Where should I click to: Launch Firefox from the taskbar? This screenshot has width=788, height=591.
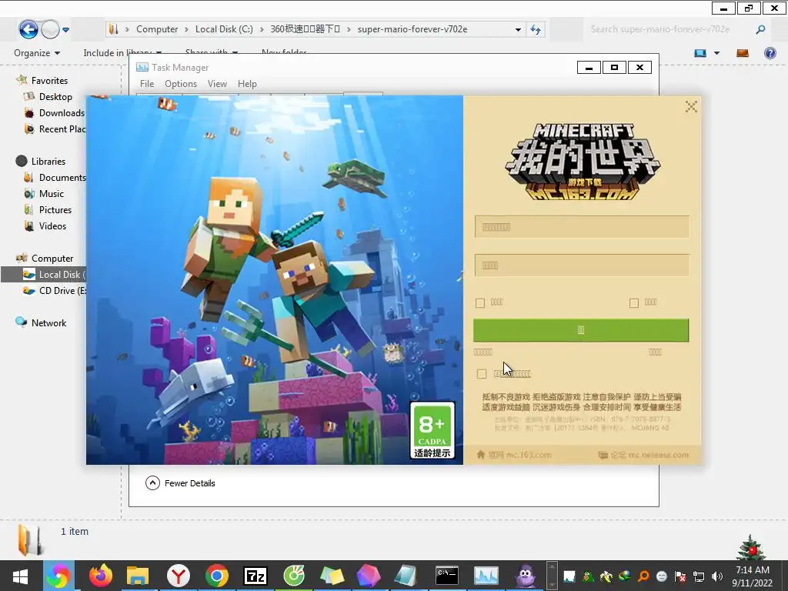point(101,576)
